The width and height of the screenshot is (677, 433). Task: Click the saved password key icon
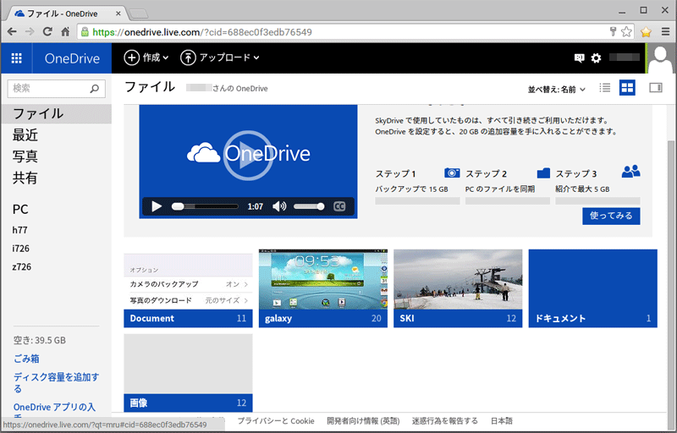[x=612, y=31]
